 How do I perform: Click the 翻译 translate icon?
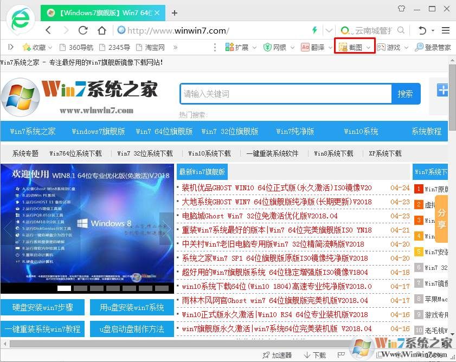[x=305, y=47]
